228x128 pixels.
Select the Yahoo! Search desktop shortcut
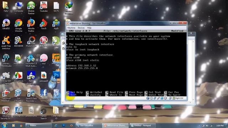tap(43, 113)
